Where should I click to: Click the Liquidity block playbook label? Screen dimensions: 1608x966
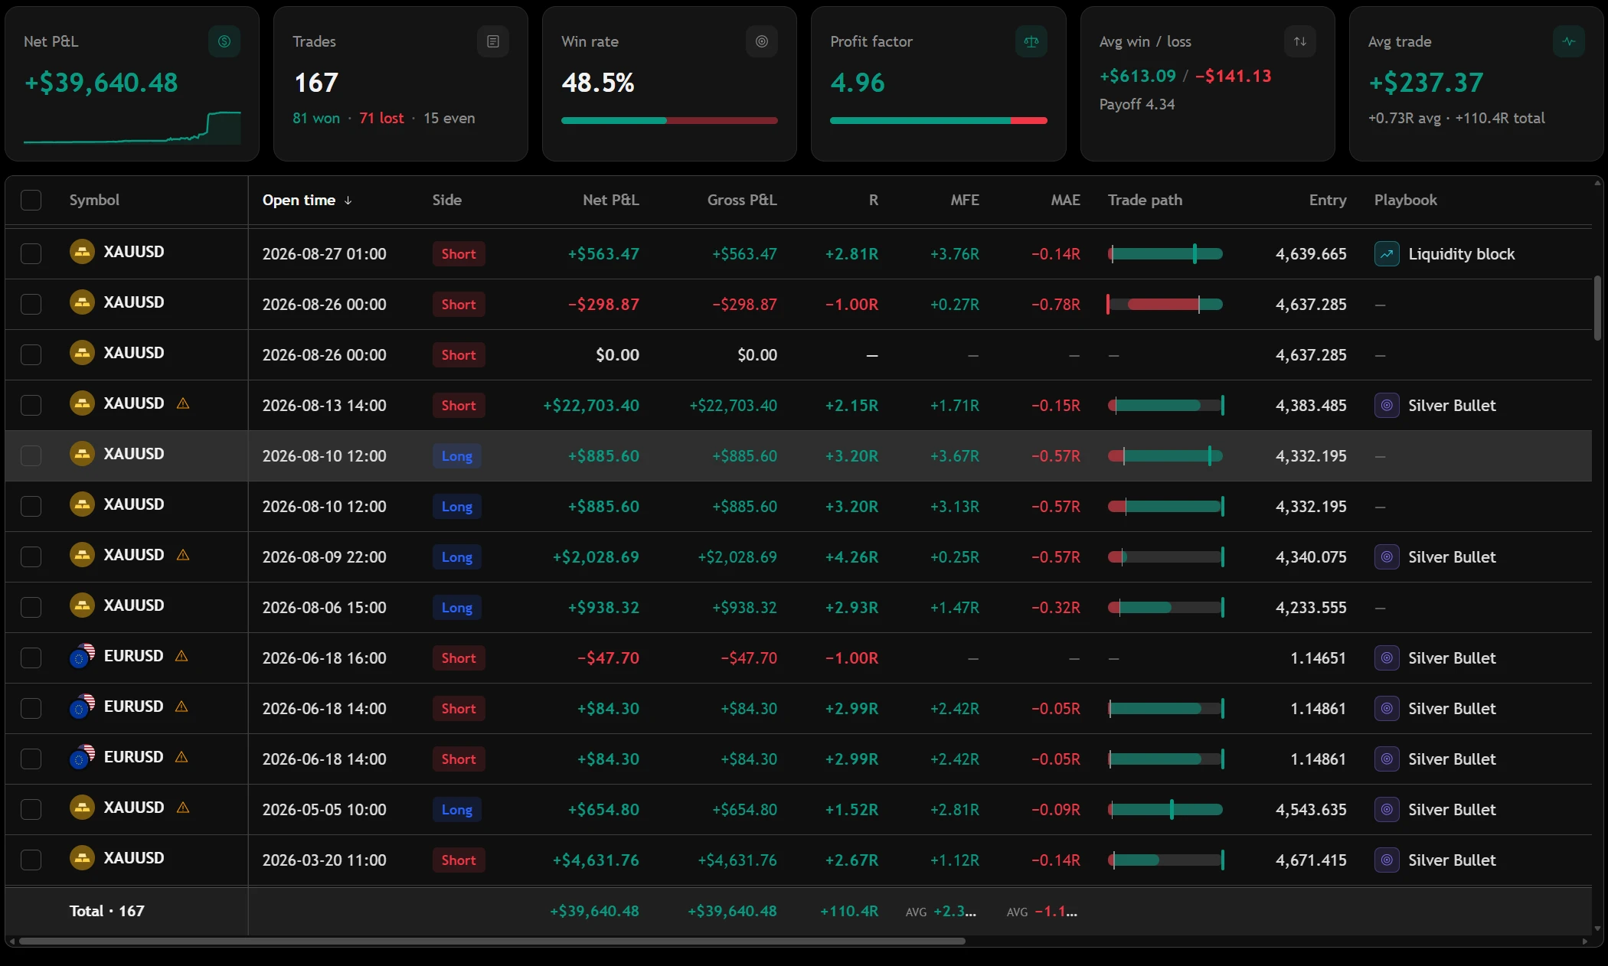pos(1461,254)
